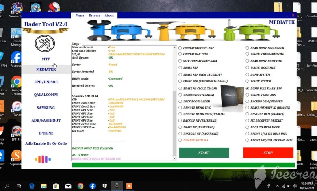Open Facebook icon on the taskbar
This screenshot has height=191, width=317.
tap(93, 186)
